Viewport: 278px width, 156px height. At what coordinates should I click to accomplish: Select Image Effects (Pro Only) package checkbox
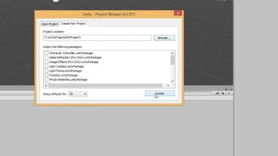point(46,62)
